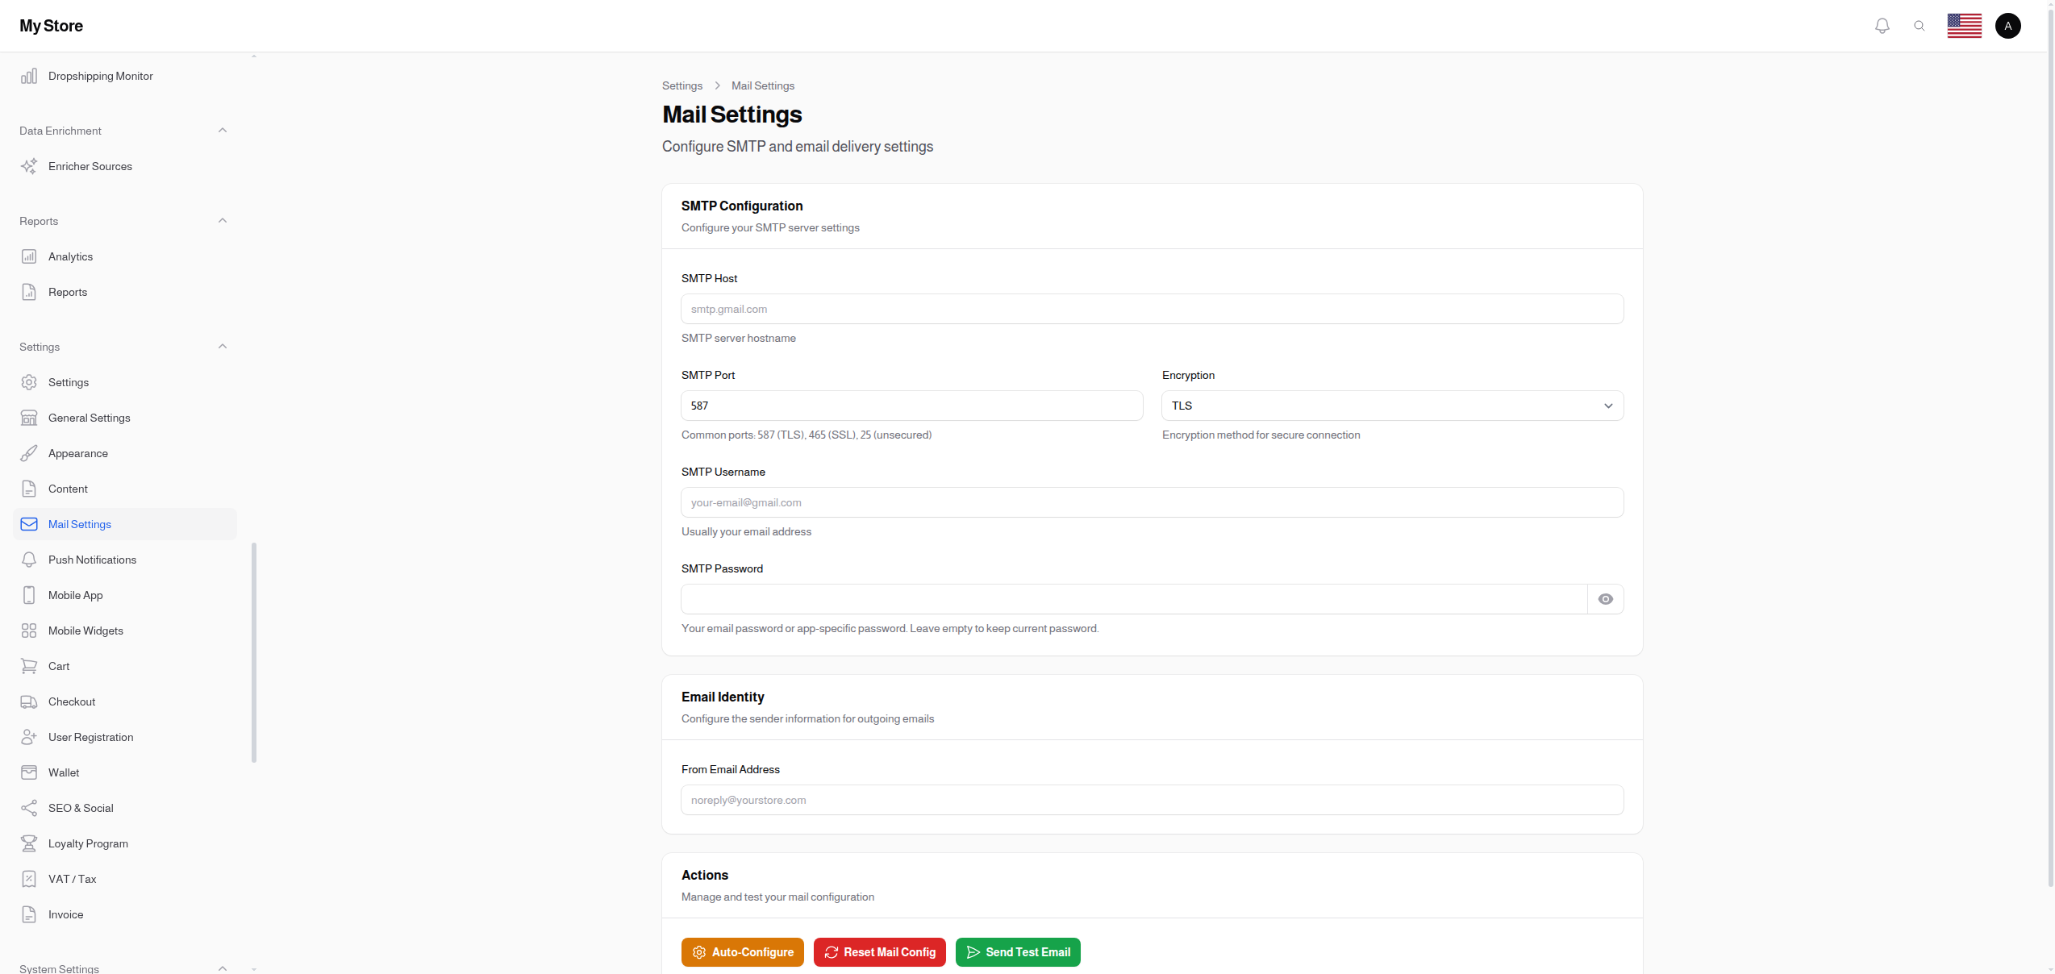Select the Enricher Sources icon
This screenshot has width=2055, height=974.
pyautogui.click(x=29, y=166)
